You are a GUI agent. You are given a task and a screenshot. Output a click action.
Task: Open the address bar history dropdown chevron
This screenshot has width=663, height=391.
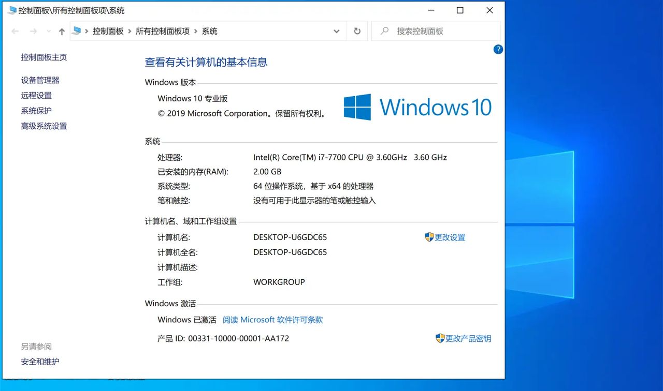pyautogui.click(x=336, y=31)
